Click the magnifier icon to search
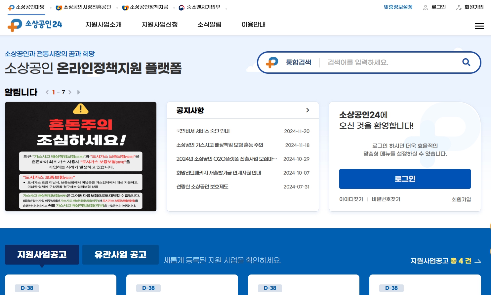Screen dimensions: 491x295 (x=466, y=62)
